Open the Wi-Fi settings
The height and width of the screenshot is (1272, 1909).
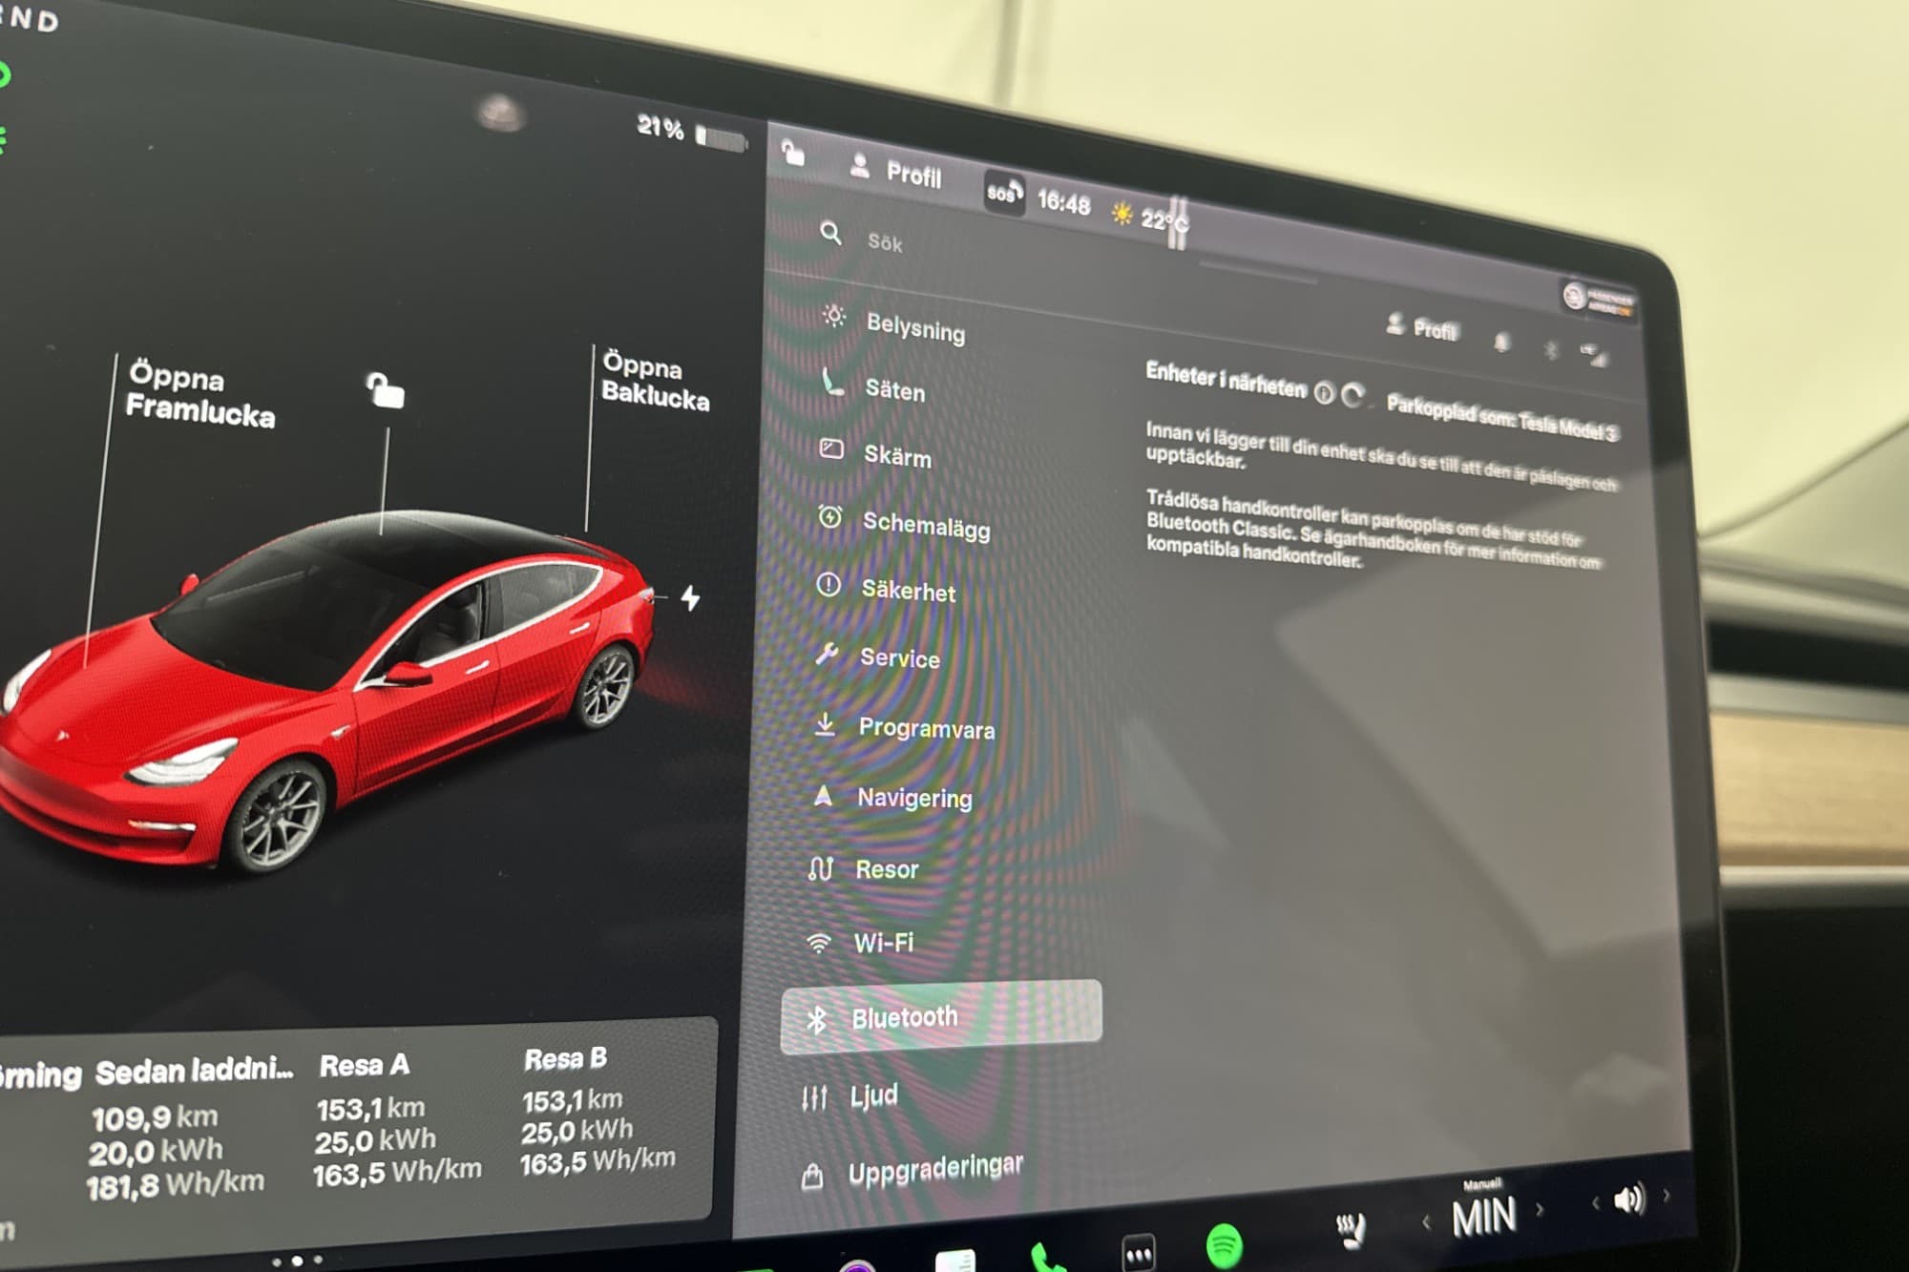(x=859, y=943)
